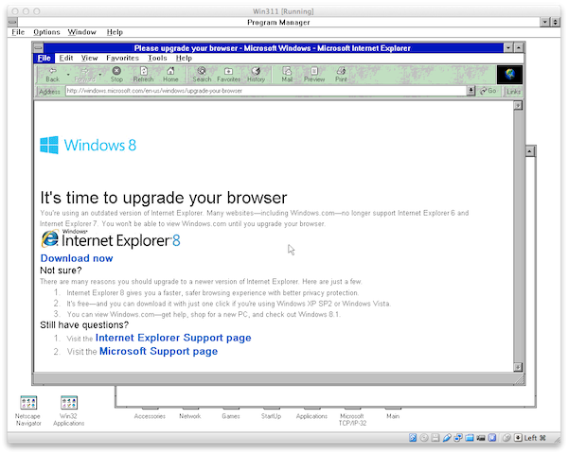This screenshot has width=568, height=454.
Task: Expand the address bar dropdown arrow
Action: coord(470,91)
